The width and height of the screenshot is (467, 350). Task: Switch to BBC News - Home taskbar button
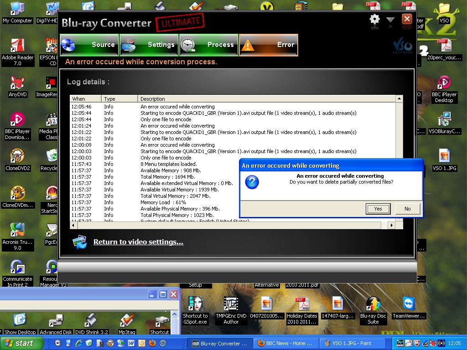click(285, 344)
